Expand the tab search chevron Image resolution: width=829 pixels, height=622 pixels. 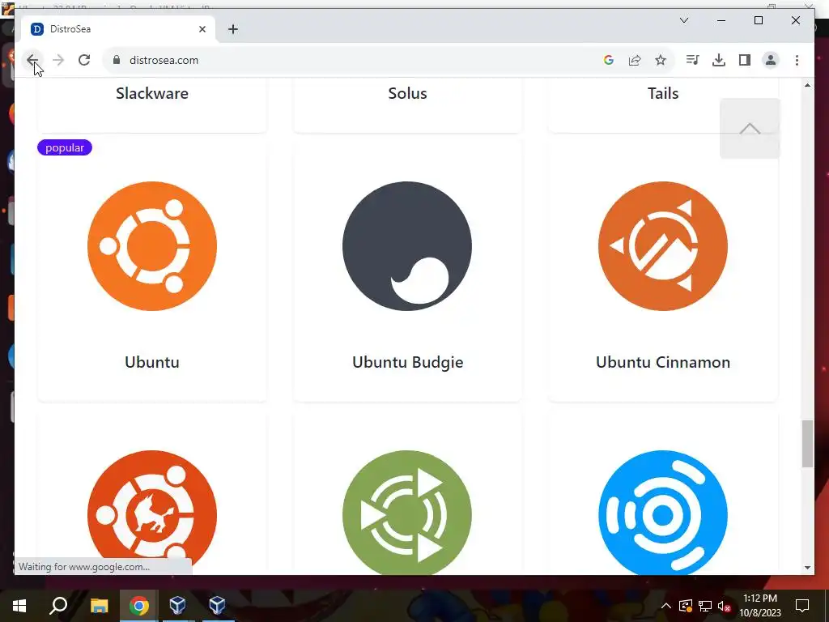[x=683, y=20]
